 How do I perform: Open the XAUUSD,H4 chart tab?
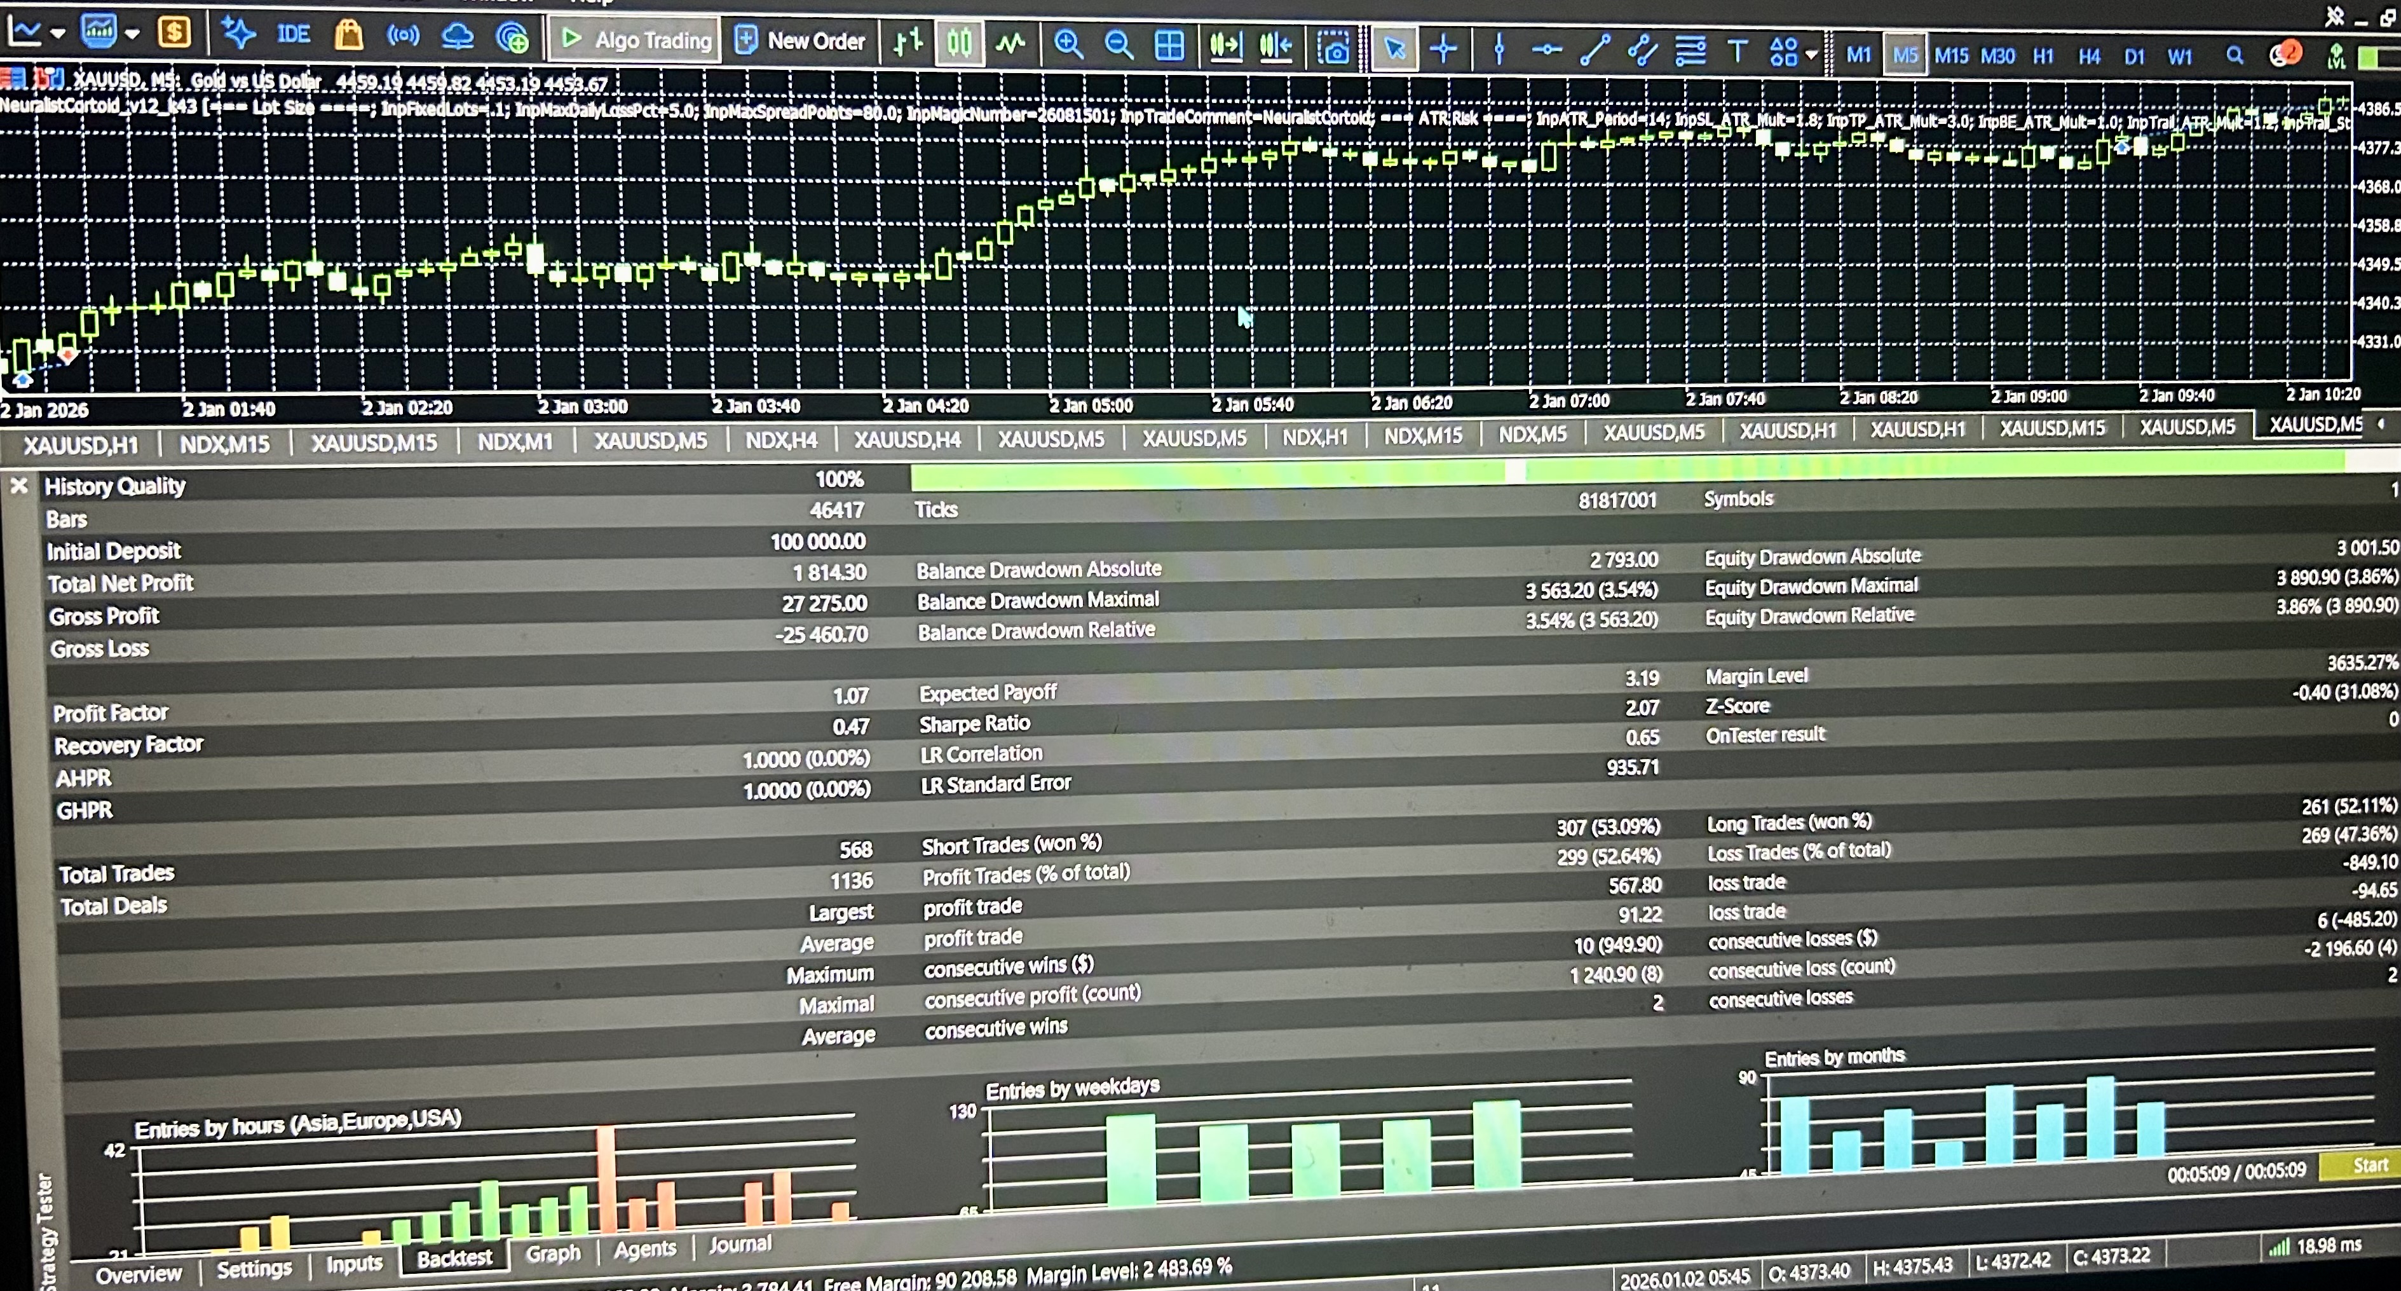907,439
